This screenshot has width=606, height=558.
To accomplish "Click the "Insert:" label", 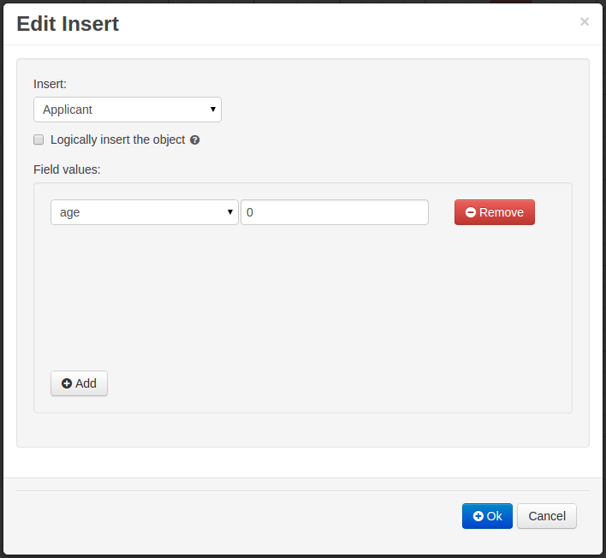I will click(50, 84).
